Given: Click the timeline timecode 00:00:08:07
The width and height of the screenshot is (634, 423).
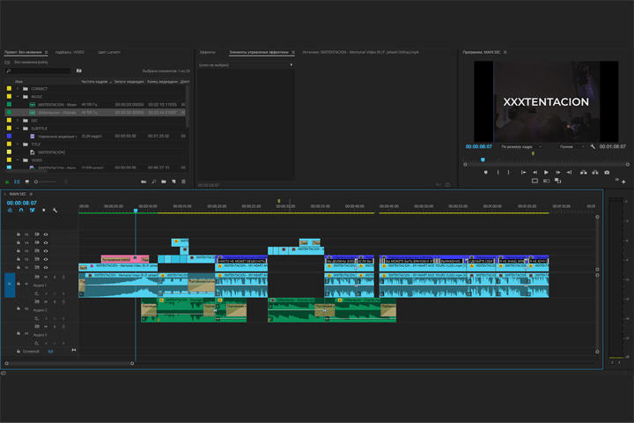Looking at the screenshot, I should tap(21, 203).
